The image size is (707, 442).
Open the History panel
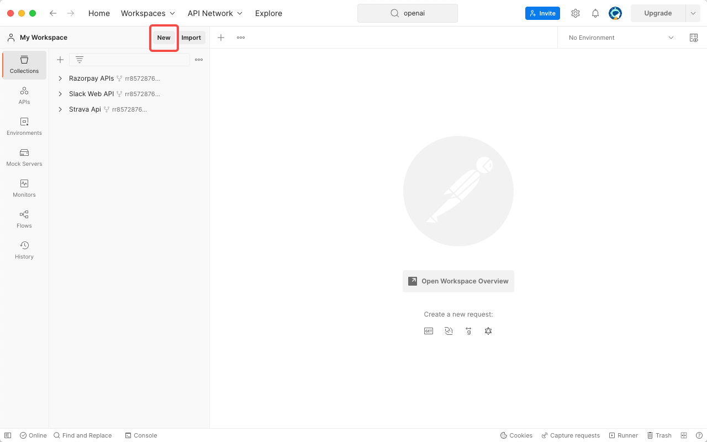pyautogui.click(x=24, y=250)
